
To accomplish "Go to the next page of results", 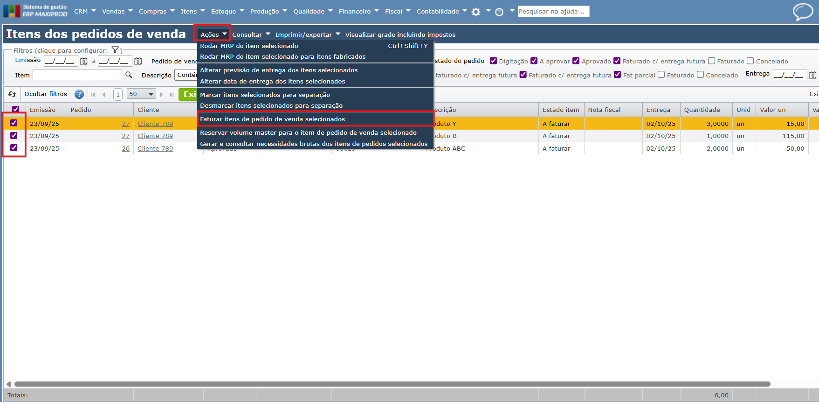I will [x=161, y=94].
